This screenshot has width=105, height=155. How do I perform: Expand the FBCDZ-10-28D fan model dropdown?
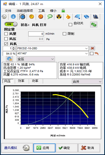(x=53, y=48)
